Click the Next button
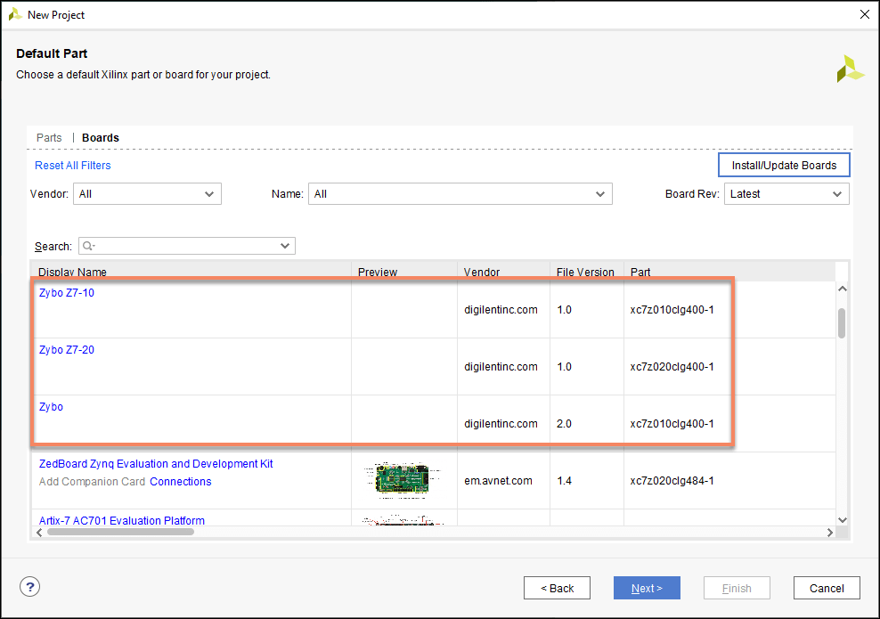Screen dimensions: 880x619 647,588
